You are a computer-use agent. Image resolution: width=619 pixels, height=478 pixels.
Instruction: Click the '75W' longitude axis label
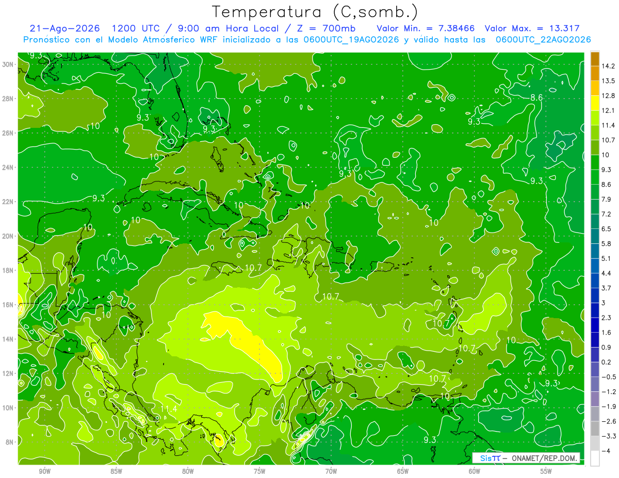[259, 471]
